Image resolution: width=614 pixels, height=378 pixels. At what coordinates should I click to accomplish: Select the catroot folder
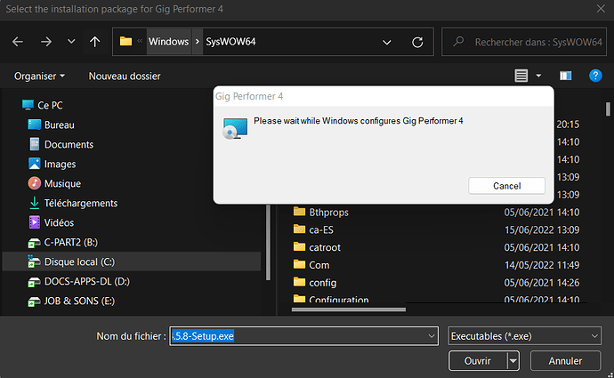tap(325, 247)
